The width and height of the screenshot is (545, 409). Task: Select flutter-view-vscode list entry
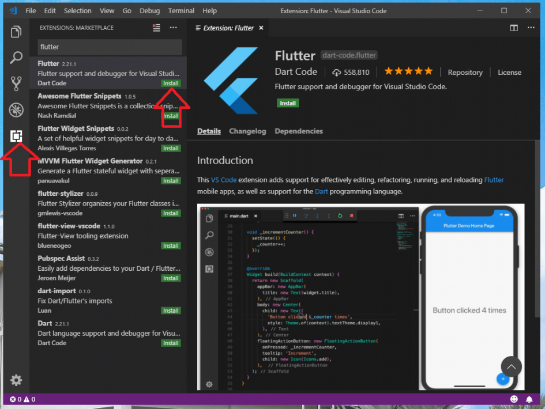[108, 236]
